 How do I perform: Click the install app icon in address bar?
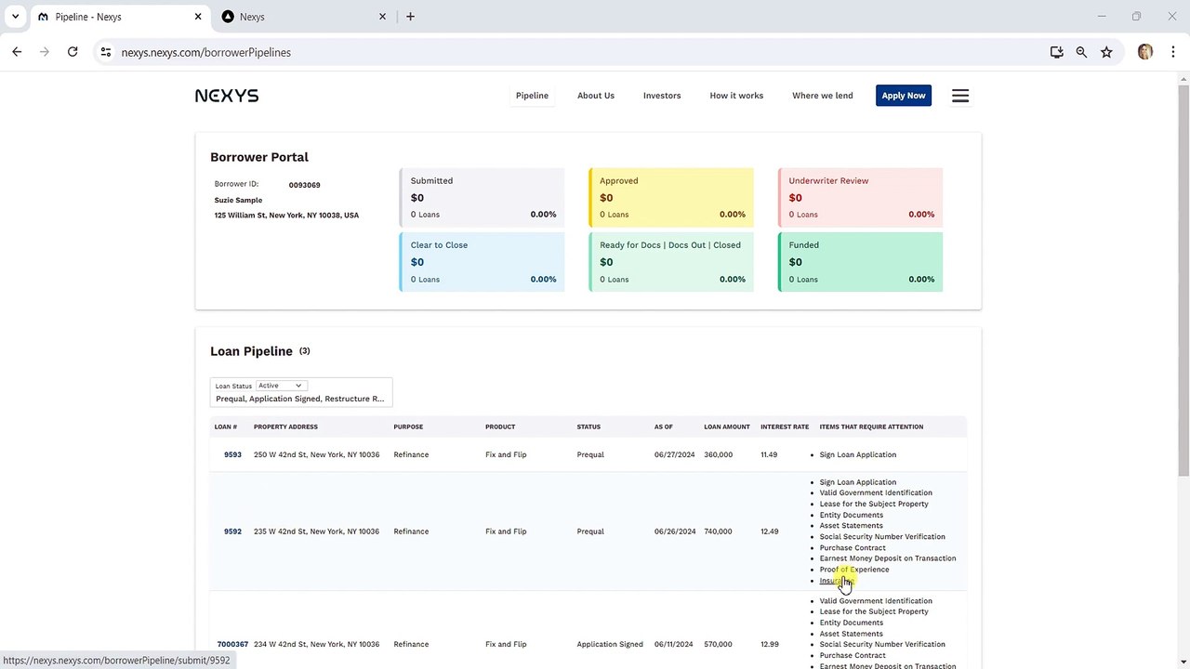(1056, 52)
